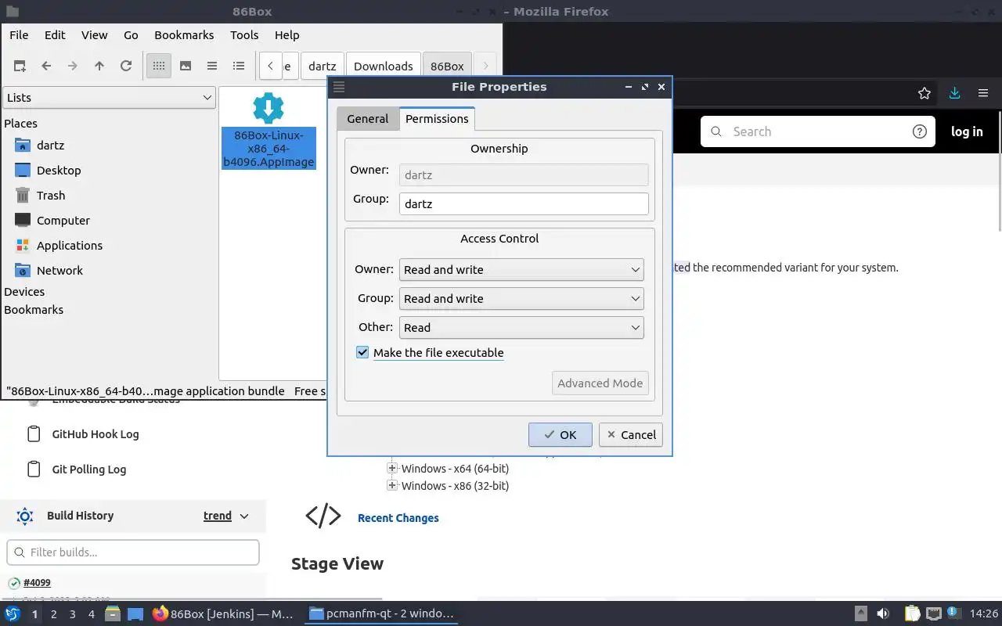Open Firefox downloads arrow icon

coord(954,93)
